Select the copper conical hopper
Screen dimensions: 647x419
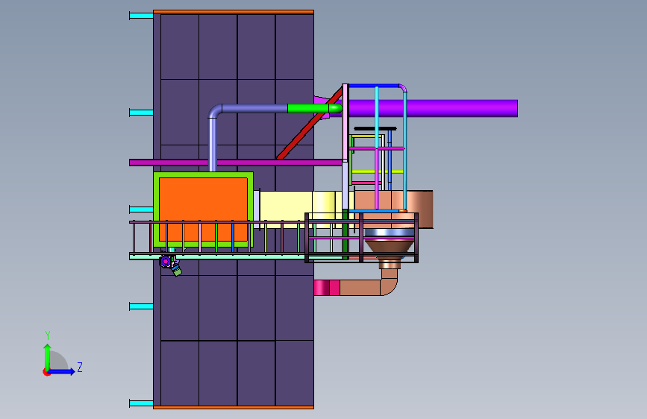389,247
